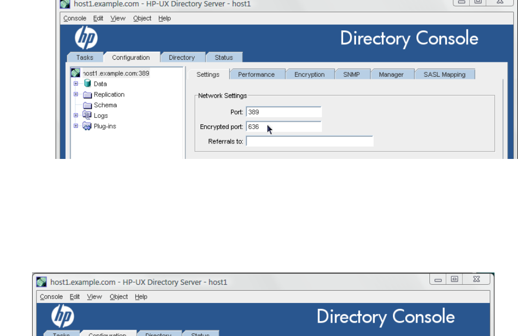This screenshot has height=336, width=518.
Task: Open the Manager sub-tab
Action: (391, 75)
